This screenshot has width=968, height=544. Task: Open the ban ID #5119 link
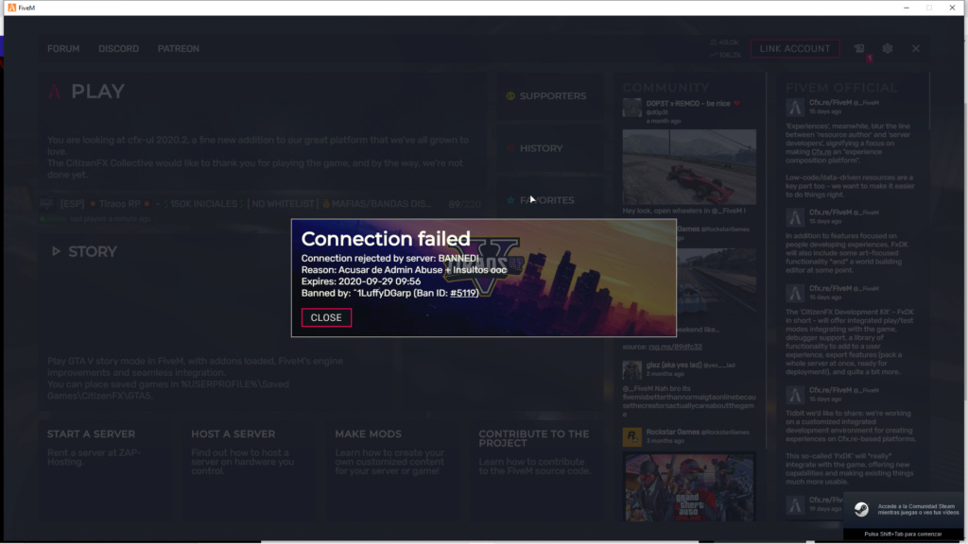[x=463, y=293]
